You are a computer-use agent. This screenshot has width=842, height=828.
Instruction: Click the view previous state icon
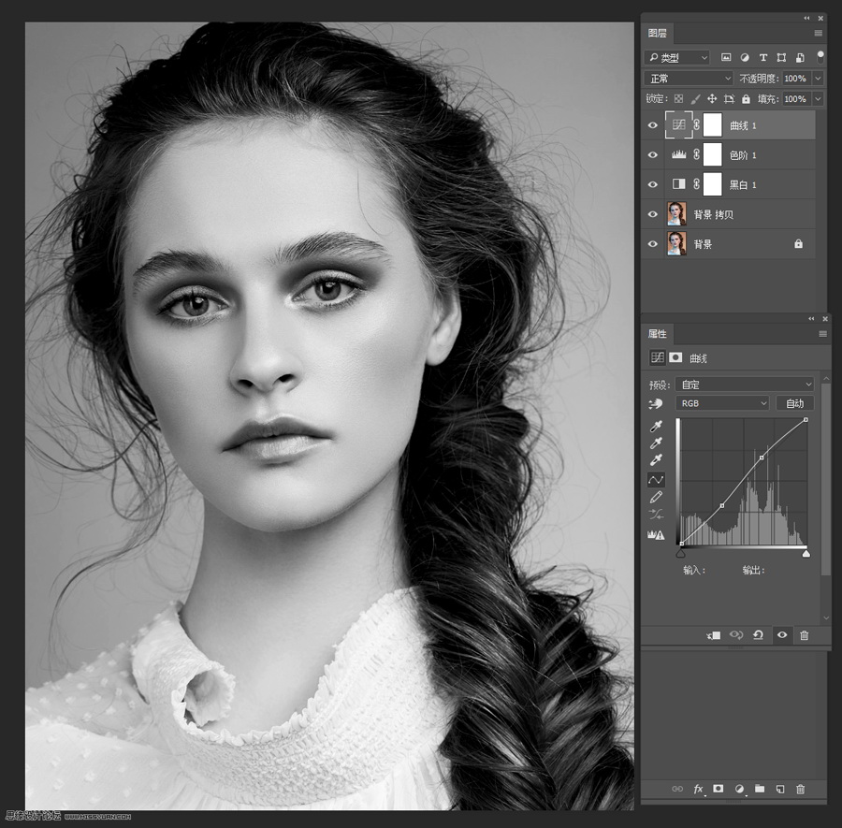(735, 635)
